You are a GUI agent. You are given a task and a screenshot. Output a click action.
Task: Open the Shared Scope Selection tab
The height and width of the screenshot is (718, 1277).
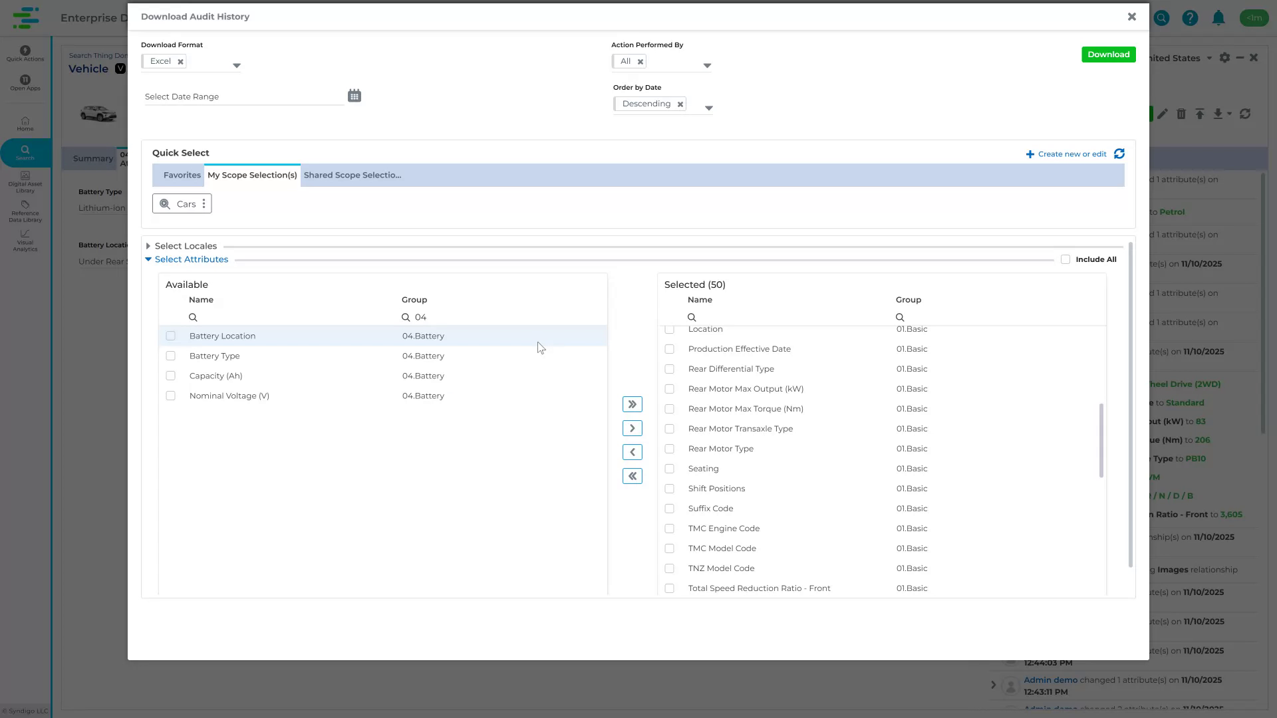[x=353, y=175]
